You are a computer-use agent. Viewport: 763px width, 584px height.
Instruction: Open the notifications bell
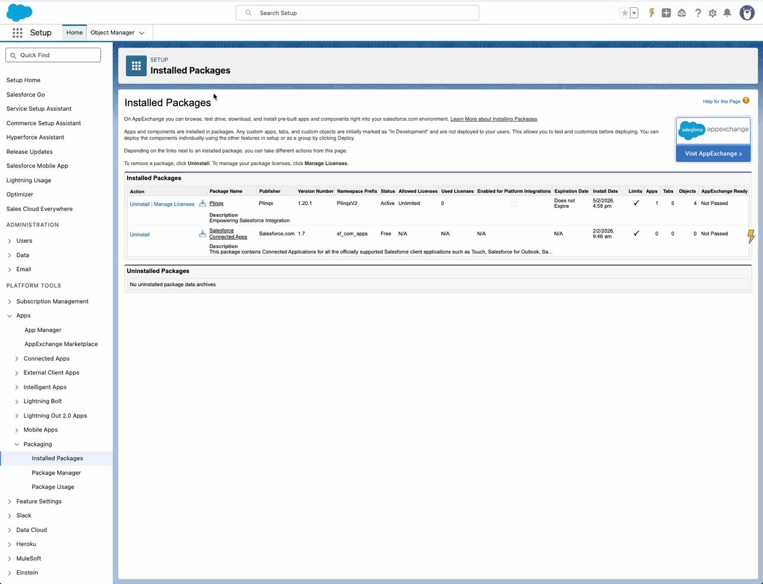(727, 13)
